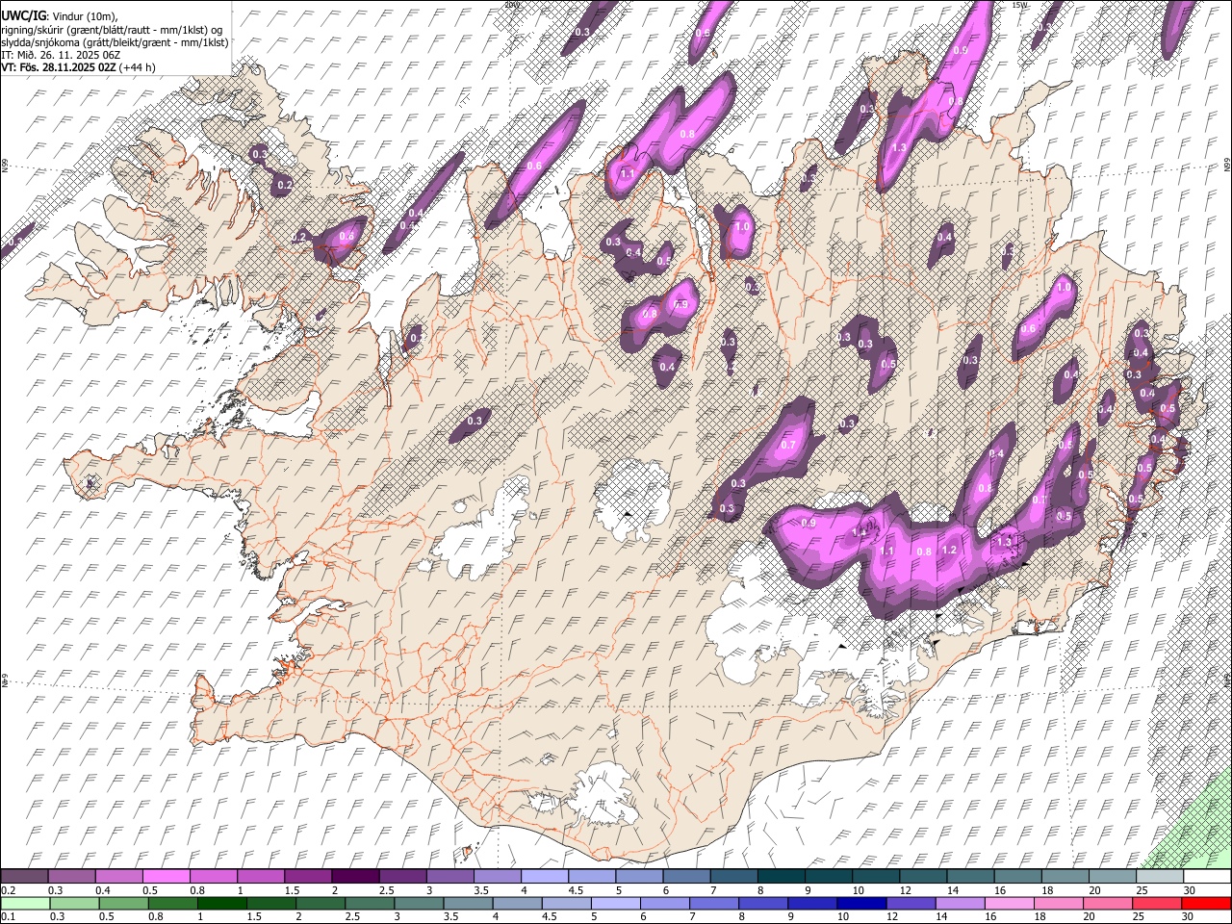Screen dimensions: 1232x924
Task: Click the palest green 0.1–0.3 rain scale swatch
Action: tap(24, 903)
